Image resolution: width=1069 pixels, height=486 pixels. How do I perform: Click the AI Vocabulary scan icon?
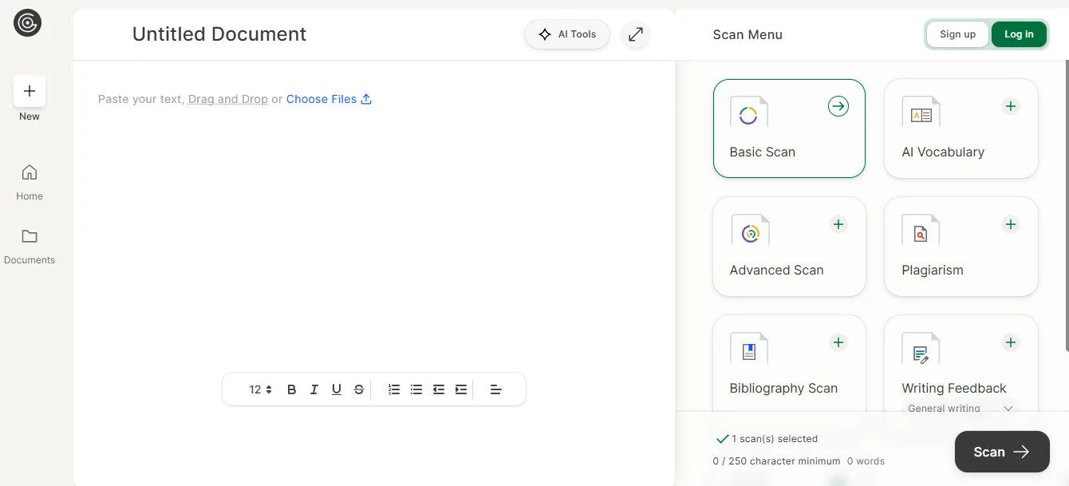pyautogui.click(x=920, y=113)
